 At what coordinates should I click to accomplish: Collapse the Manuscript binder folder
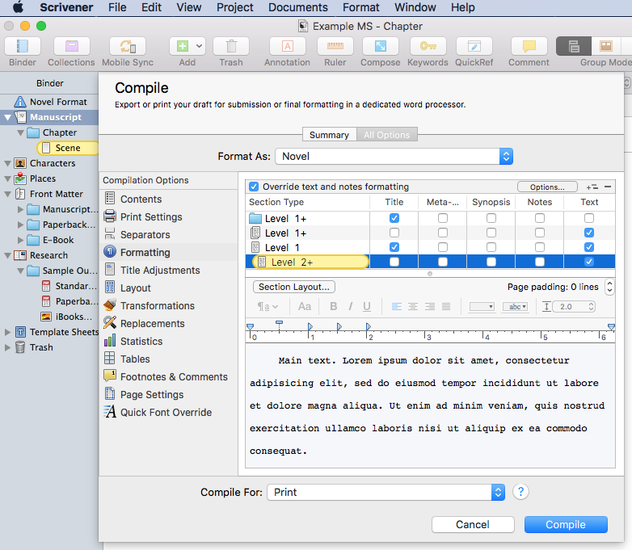click(7, 117)
